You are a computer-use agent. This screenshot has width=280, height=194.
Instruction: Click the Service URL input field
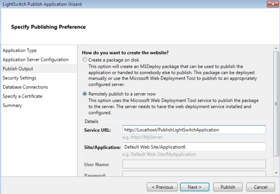coord(194,130)
